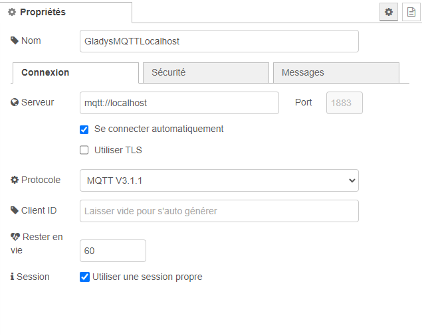
Task: Click the gear settings icon at top right
Action: pos(389,12)
